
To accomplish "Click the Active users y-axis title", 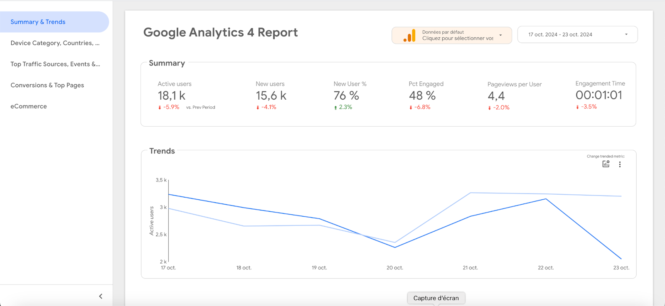I will click(x=152, y=221).
